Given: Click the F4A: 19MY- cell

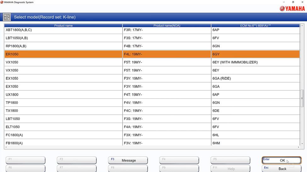Looking at the screenshot, I should pos(167,127).
